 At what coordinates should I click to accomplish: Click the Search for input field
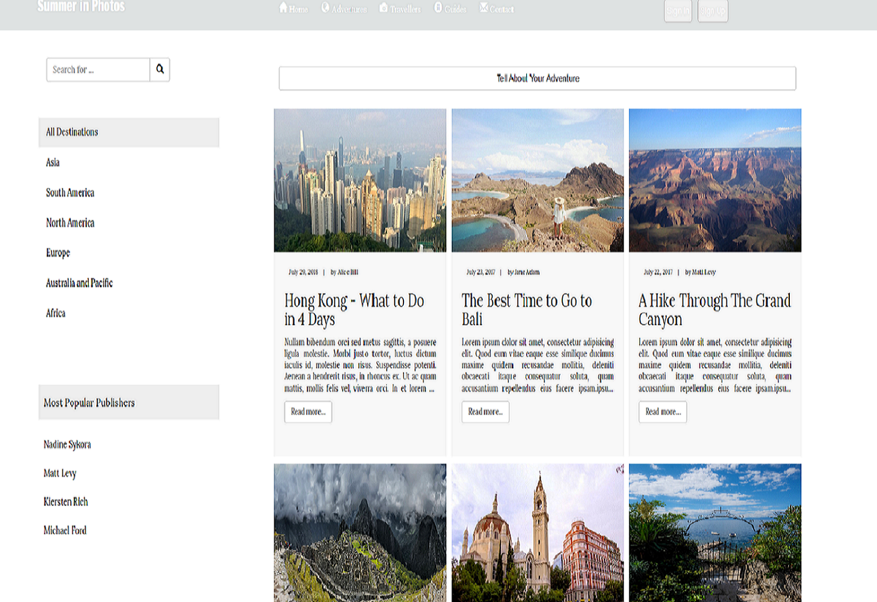point(98,70)
